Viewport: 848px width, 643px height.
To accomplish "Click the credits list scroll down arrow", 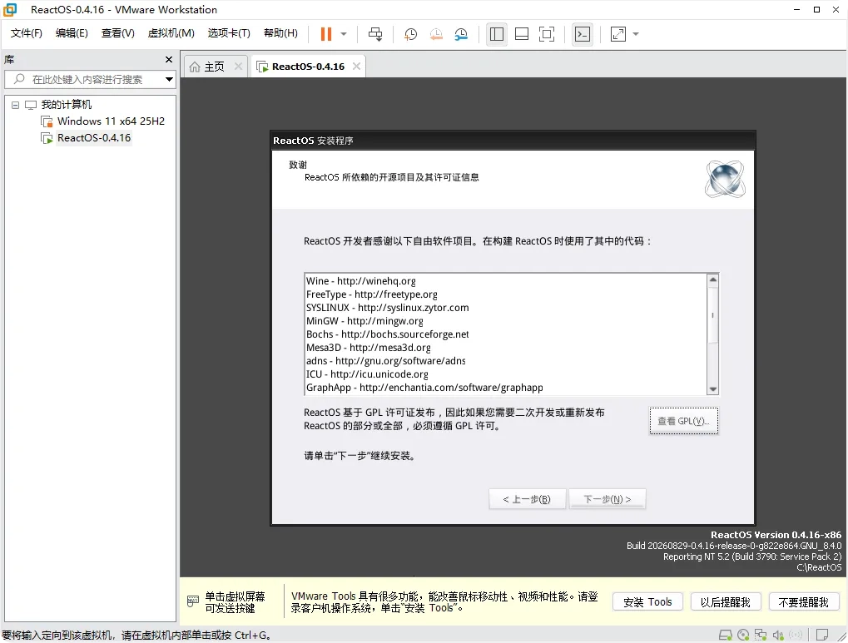I will click(x=713, y=388).
